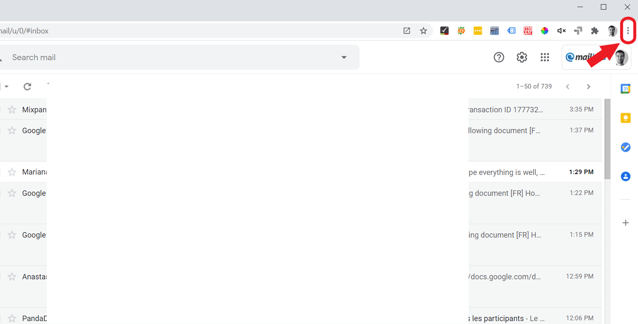The height and width of the screenshot is (324, 638).
Task: Maximize the Chrome window
Action: coord(603,7)
